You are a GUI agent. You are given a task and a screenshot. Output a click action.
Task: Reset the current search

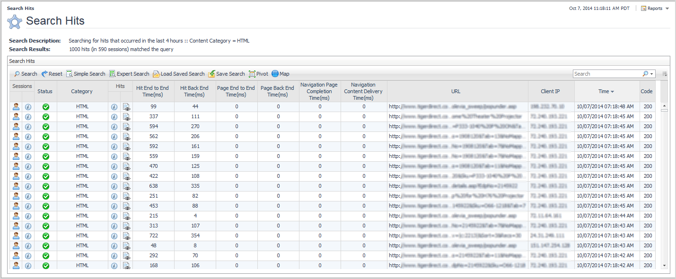tap(52, 74)
